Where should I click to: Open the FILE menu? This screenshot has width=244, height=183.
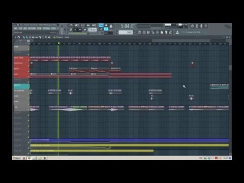(x=16, y=28)
